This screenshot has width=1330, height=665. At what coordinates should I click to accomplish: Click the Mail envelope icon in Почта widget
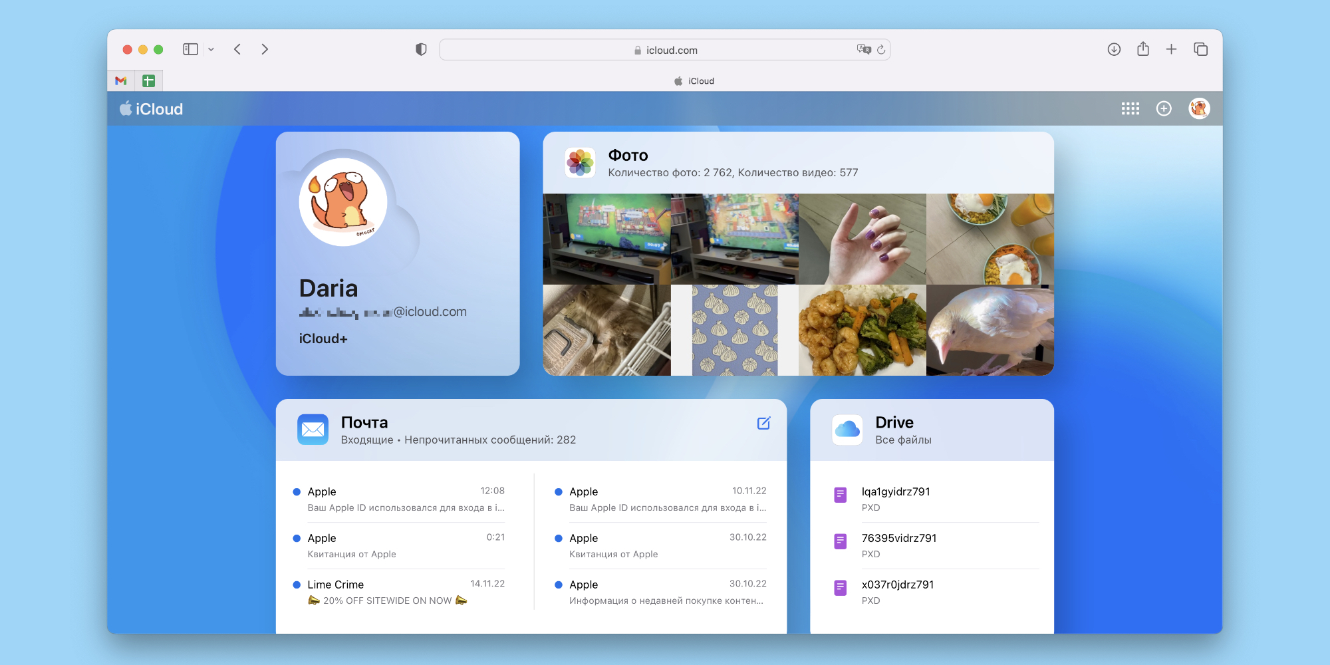click(313, 429)
